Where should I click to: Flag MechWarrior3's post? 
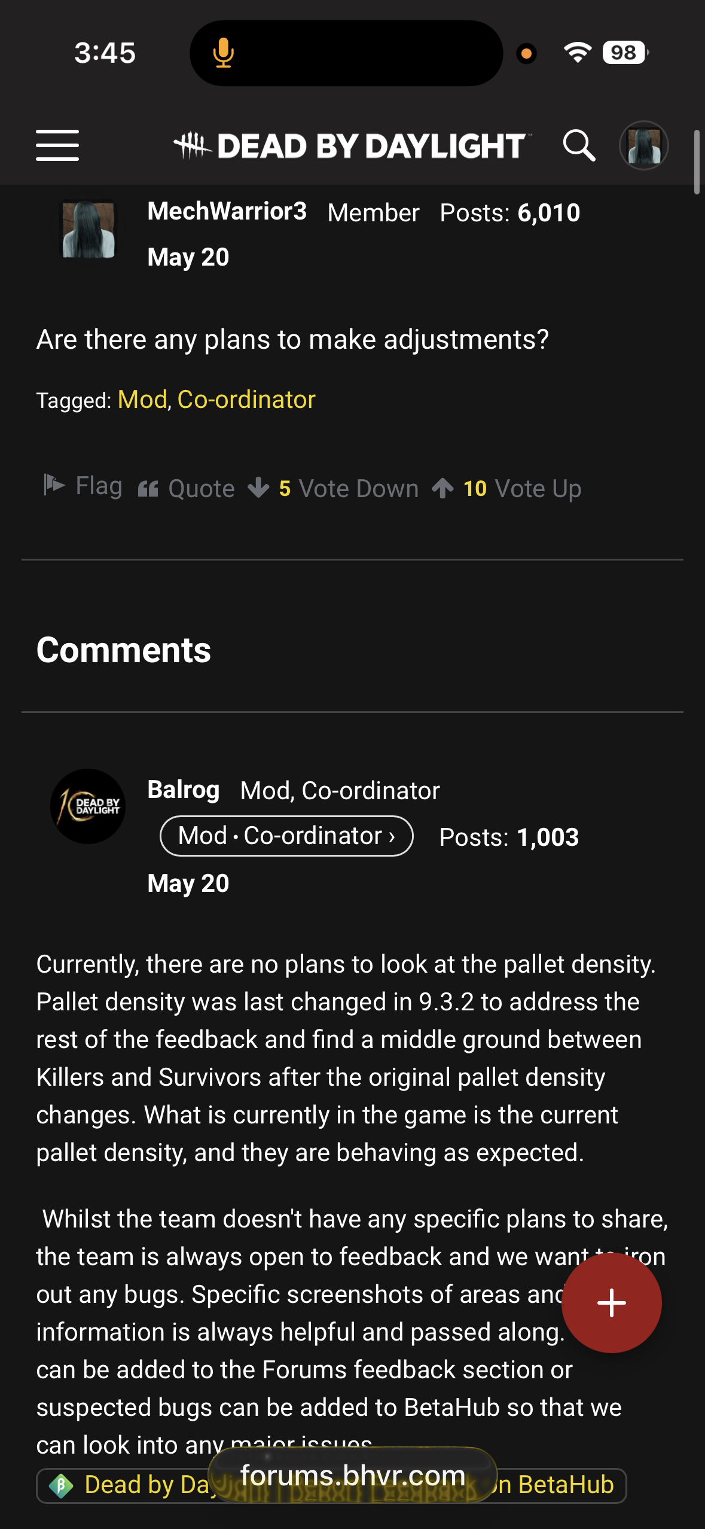83,486
